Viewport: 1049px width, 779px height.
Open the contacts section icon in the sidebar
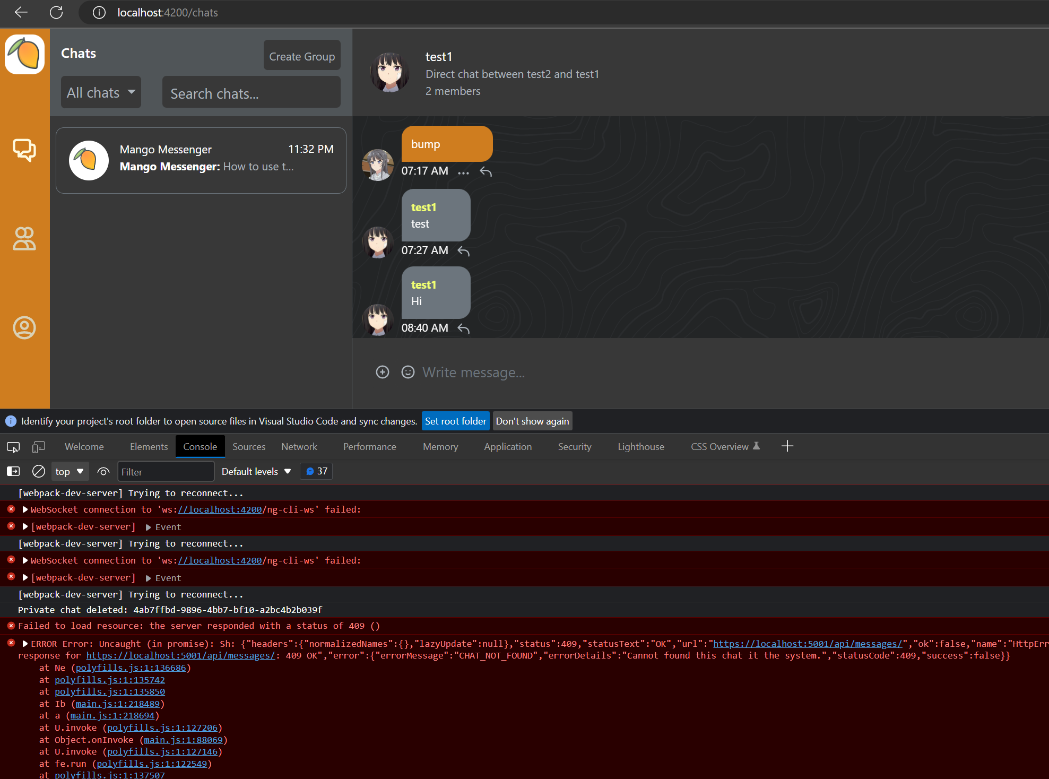point(24,239)
